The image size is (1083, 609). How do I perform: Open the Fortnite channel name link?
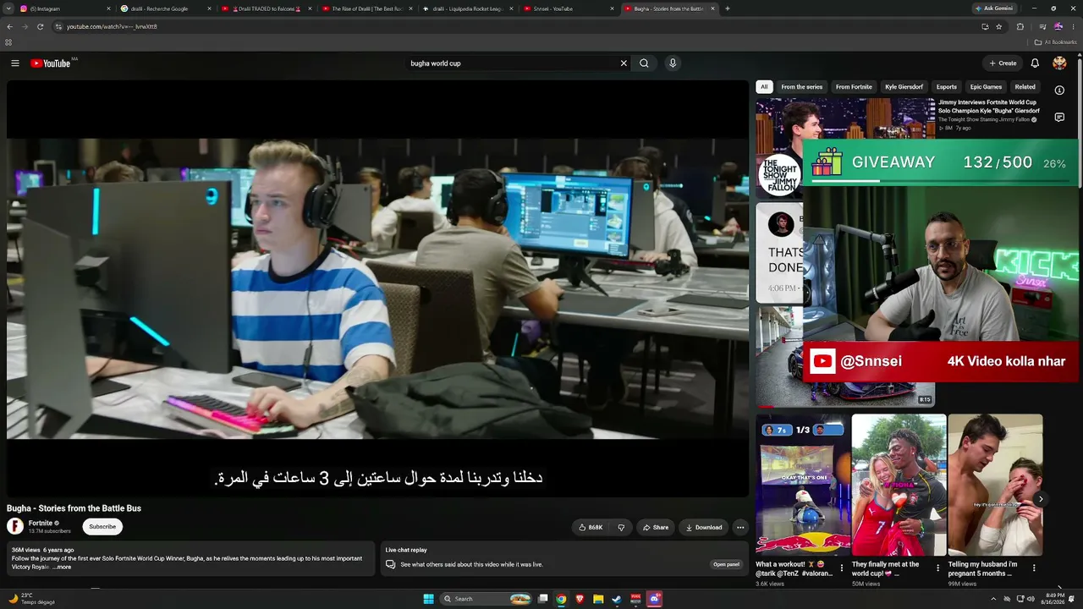tap(41, 523)
